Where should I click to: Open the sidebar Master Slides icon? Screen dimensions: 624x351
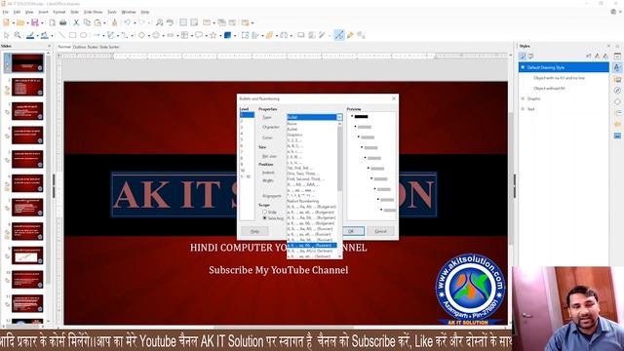tap(617, 136)
